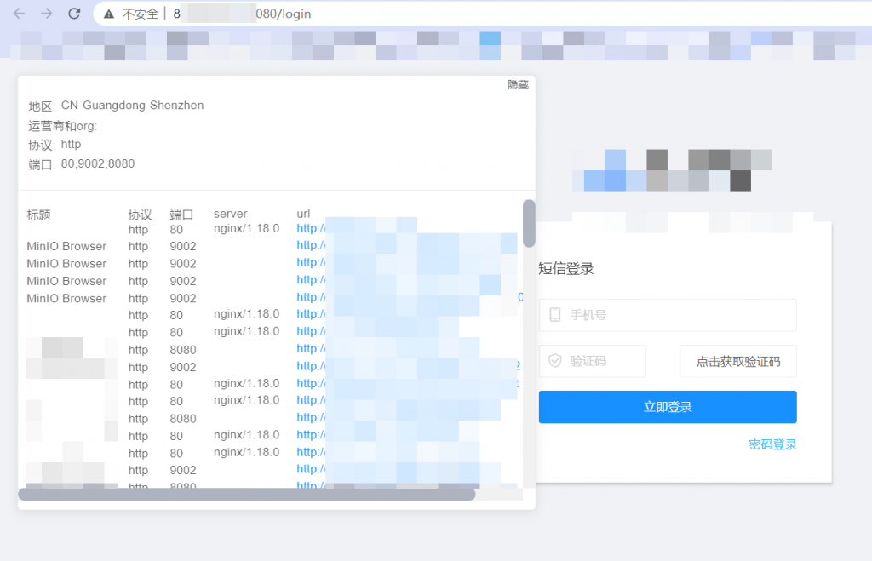Click the 运营商和org label
872x561 pixels.
[62, 126]
